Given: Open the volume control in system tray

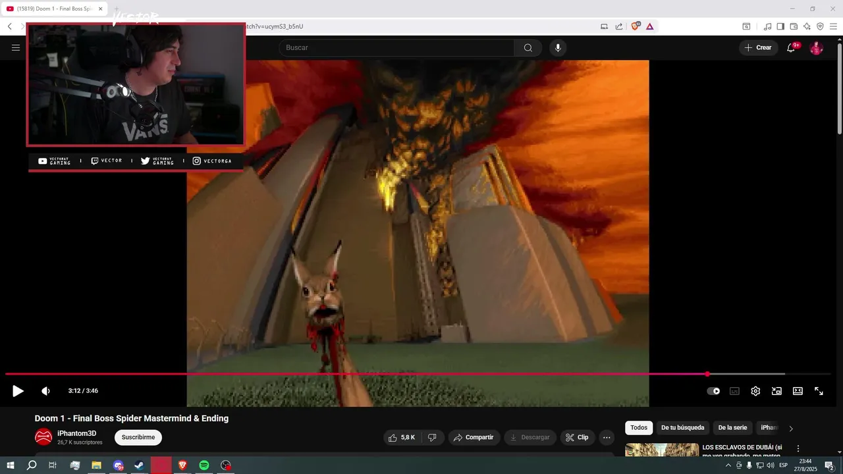Looking at the screenshot, I should 770,465.
